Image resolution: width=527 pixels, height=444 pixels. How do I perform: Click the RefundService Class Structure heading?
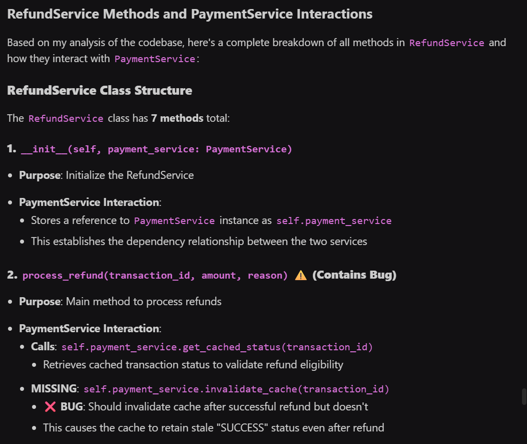100,91
